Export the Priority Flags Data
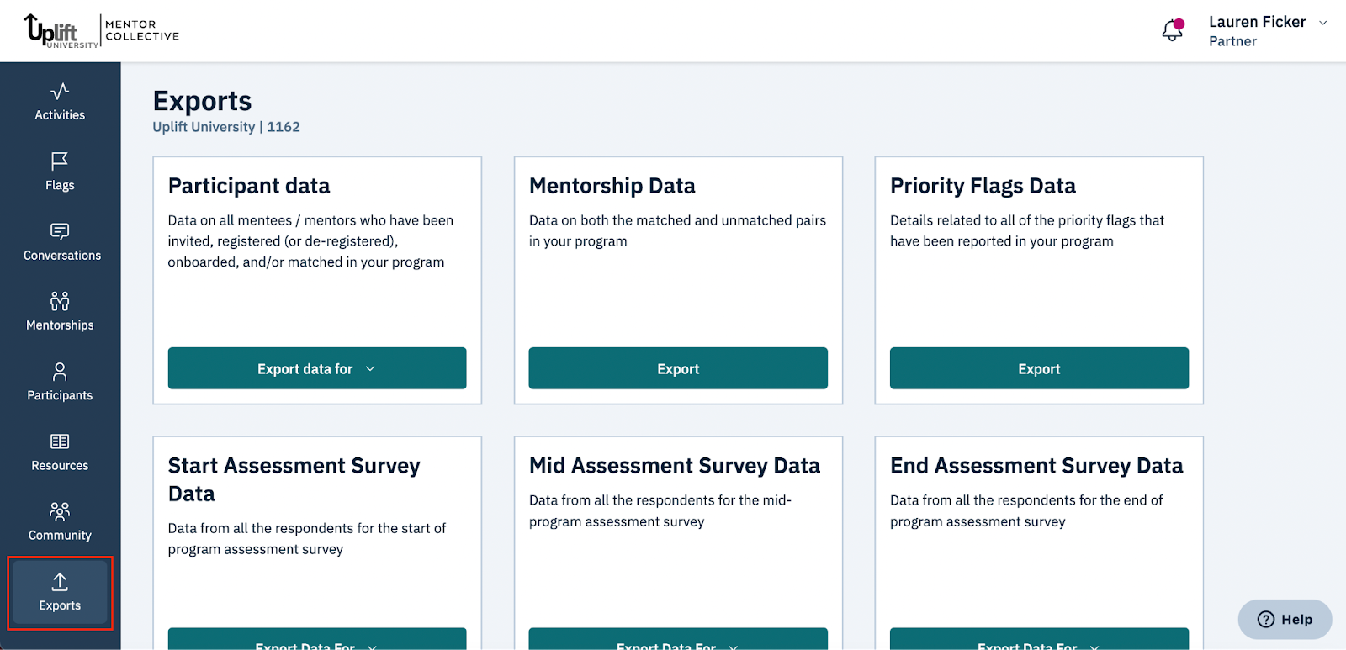The width and height of the screenshot is (1346, 650). click(1039, 368)
